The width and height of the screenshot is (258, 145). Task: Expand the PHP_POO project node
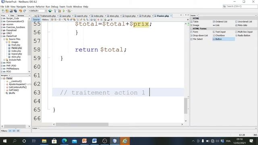2,66
